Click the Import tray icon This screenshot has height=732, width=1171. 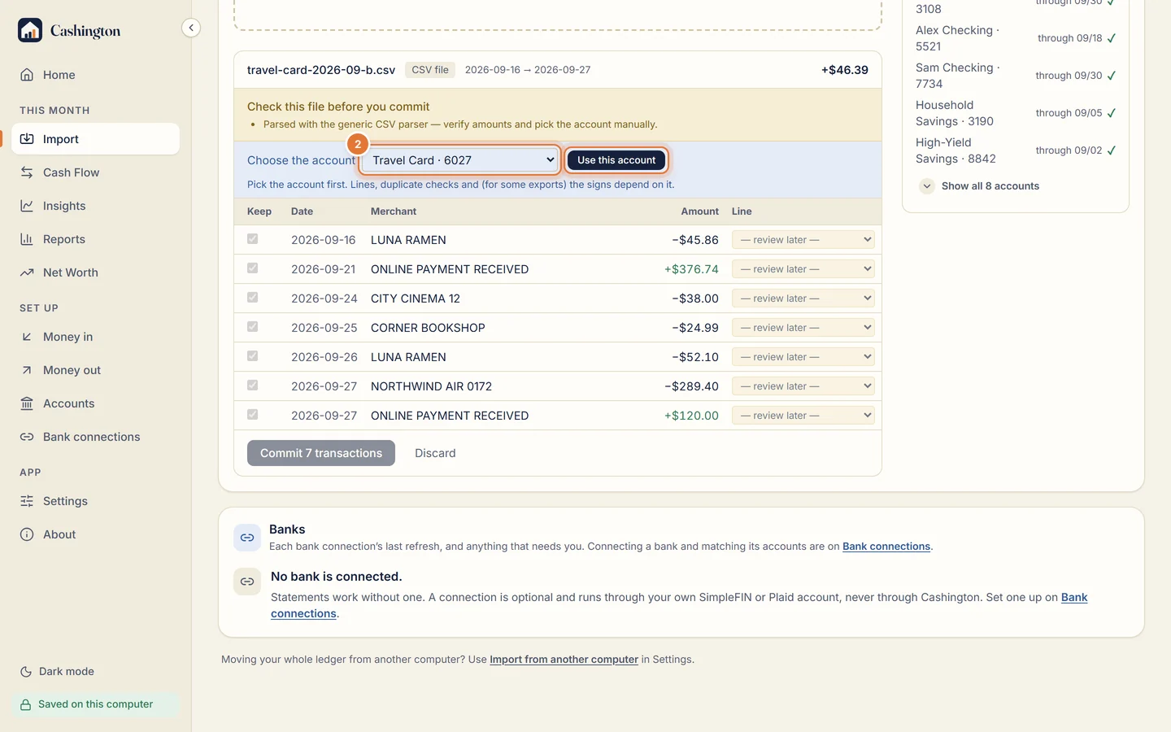(x=27, y=139)
